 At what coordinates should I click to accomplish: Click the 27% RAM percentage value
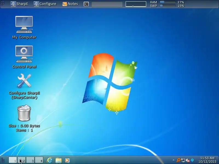coord(181,2)
